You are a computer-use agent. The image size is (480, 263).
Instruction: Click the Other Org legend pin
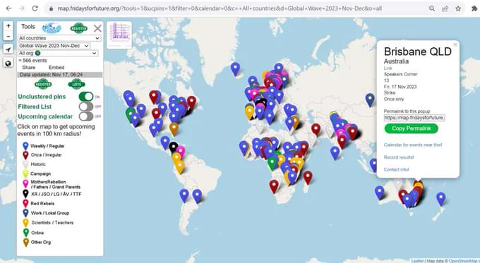(25, 243)
